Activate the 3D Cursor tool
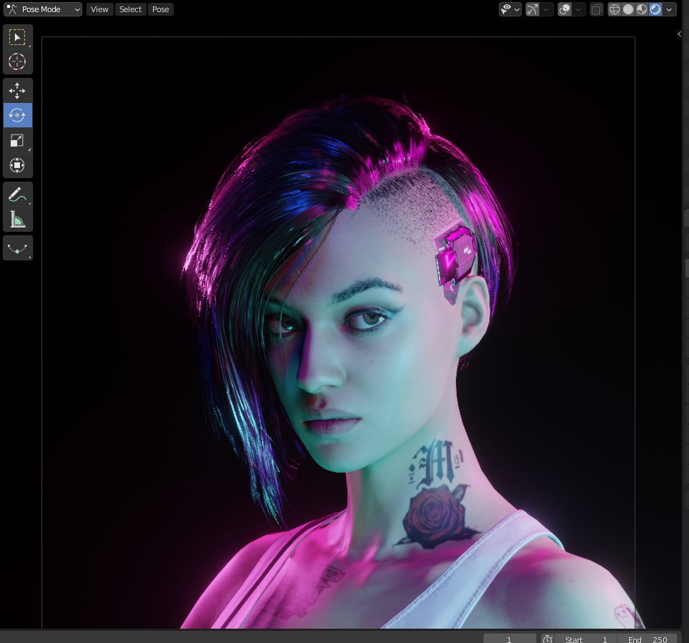Image resolution: width=689 pixels, height=643 pixels. [18, 62]
